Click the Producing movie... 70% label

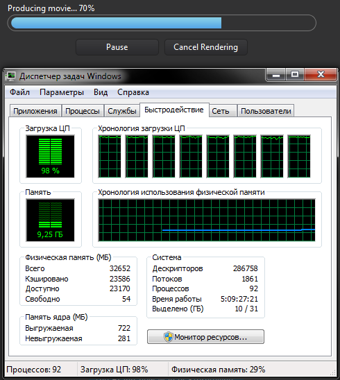[x=51, y=8]
